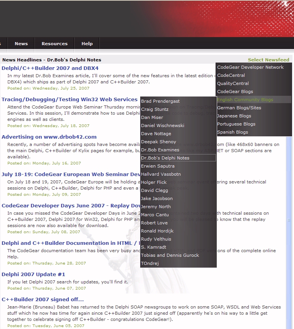Open CodeGear Developer Days June 2007 headline
Image resolution: width=294 pixels, height=329 pixels.
(x=71, y=205)
